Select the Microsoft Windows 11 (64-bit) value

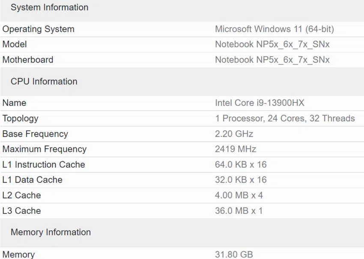(274, 29)
